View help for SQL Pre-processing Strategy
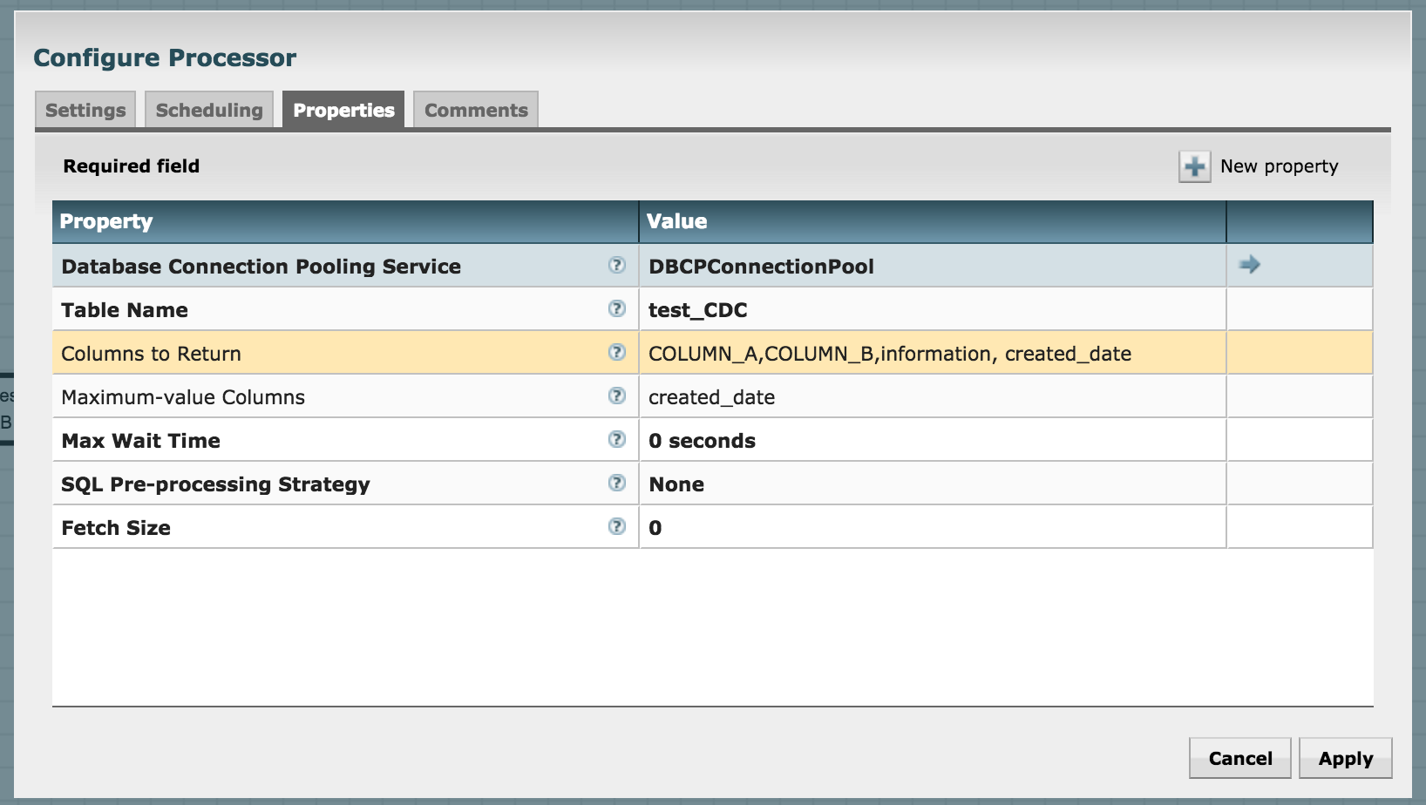This screenshot has height=805, width=1426. (x=617, y=483)
